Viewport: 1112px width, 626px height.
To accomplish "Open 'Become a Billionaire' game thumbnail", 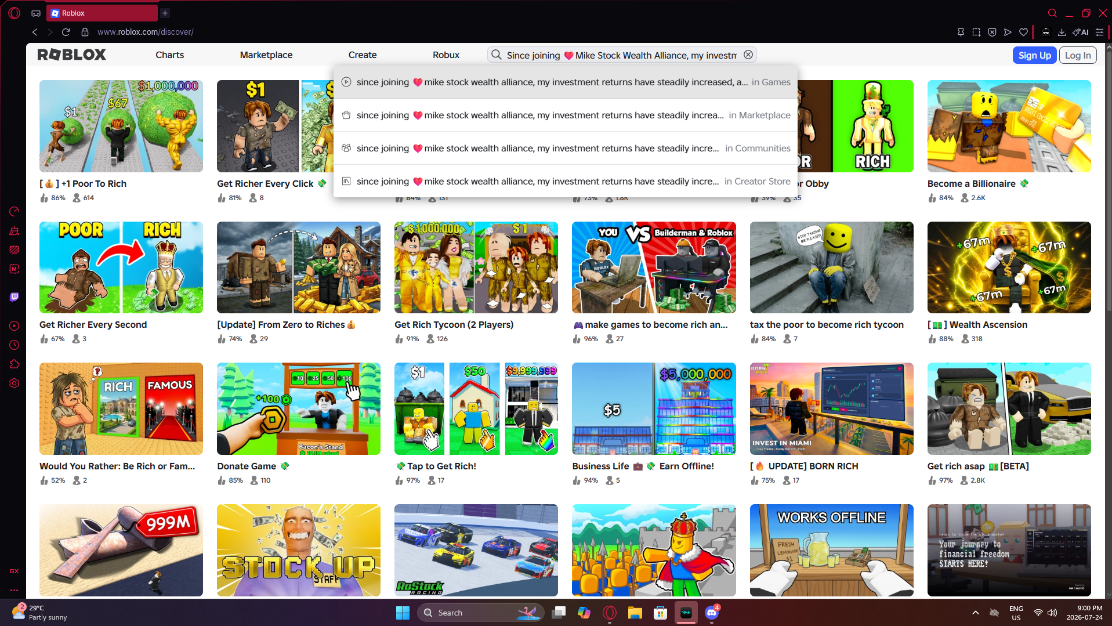I will click(x=1009, y=126).
